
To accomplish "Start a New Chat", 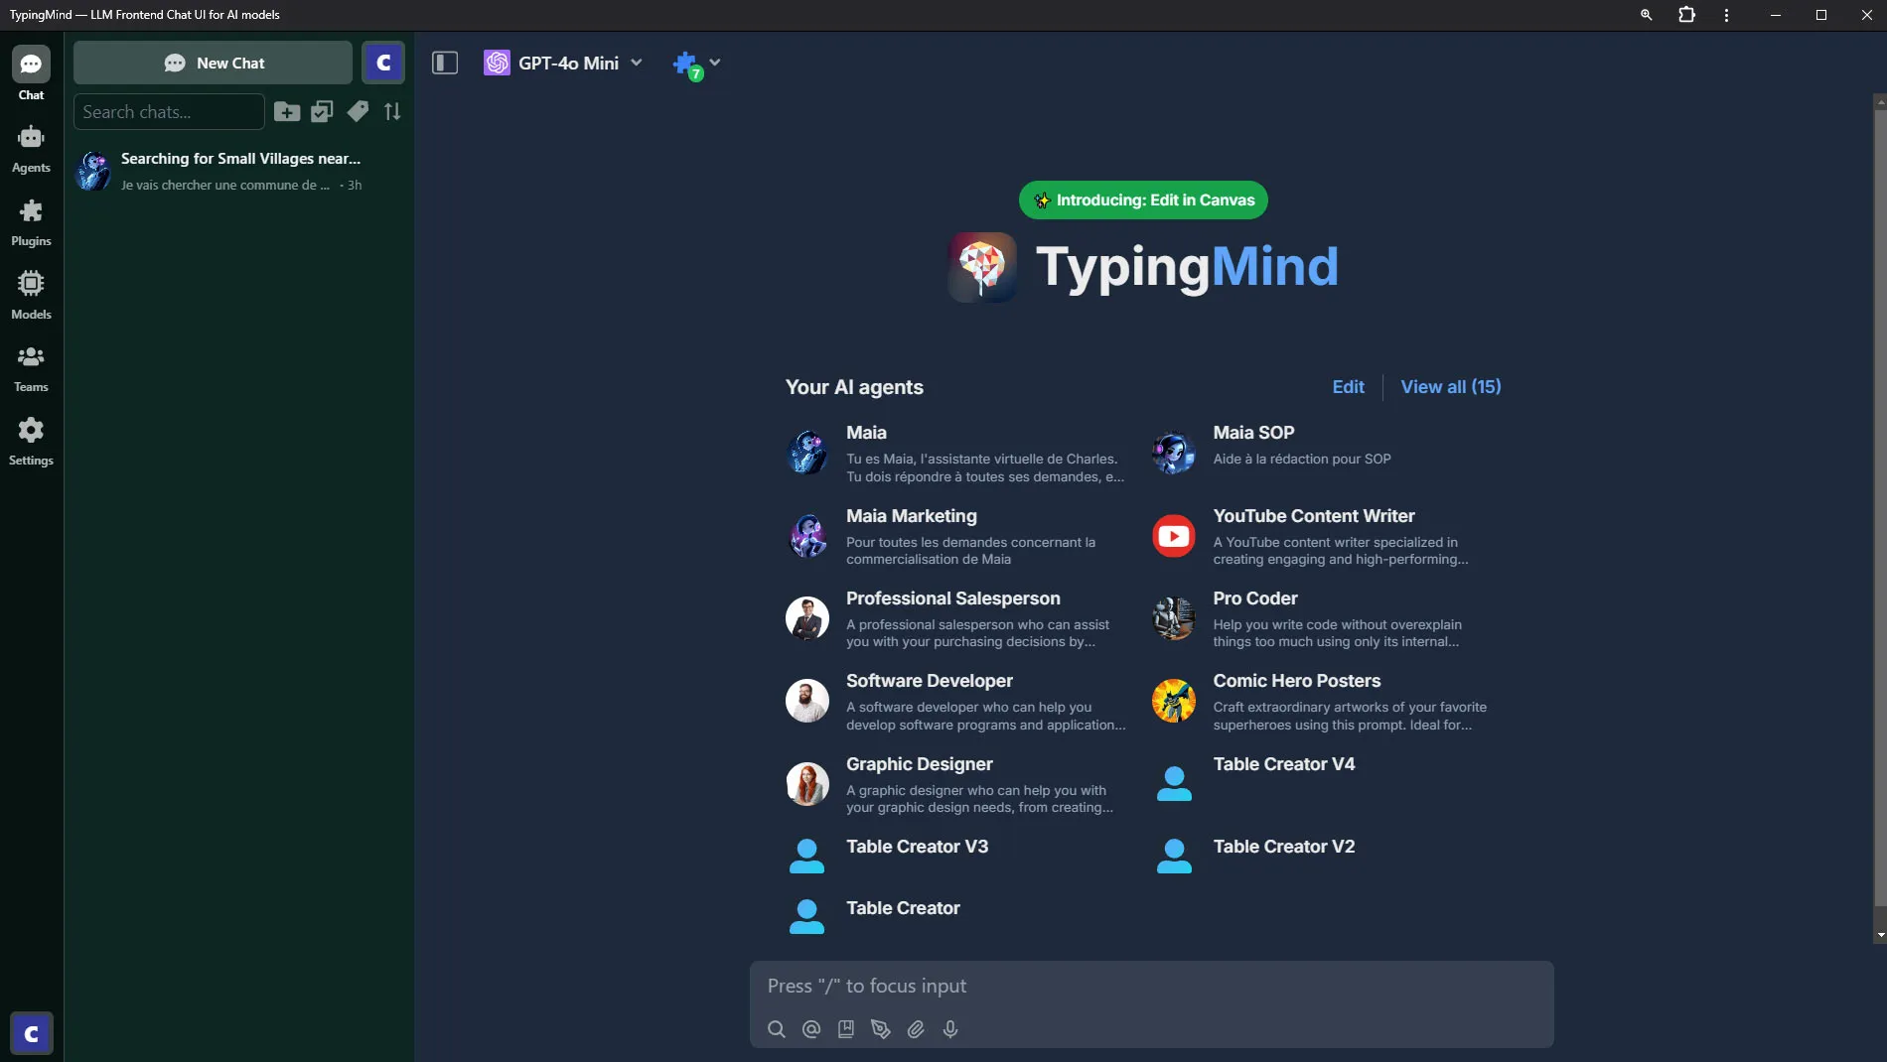I will [213, 63].
